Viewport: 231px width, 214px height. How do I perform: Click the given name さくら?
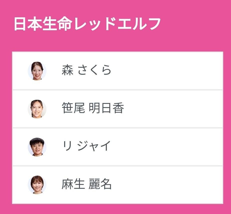pyautogui.click(x=94, y=70)
